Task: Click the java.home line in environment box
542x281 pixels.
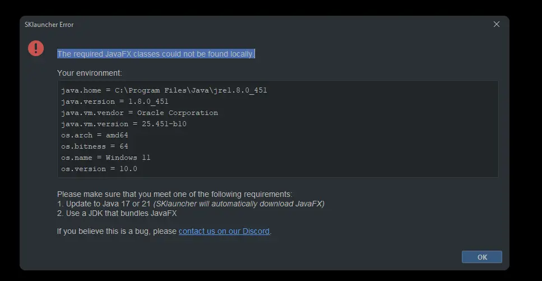Action: click(x=164, y=90)
